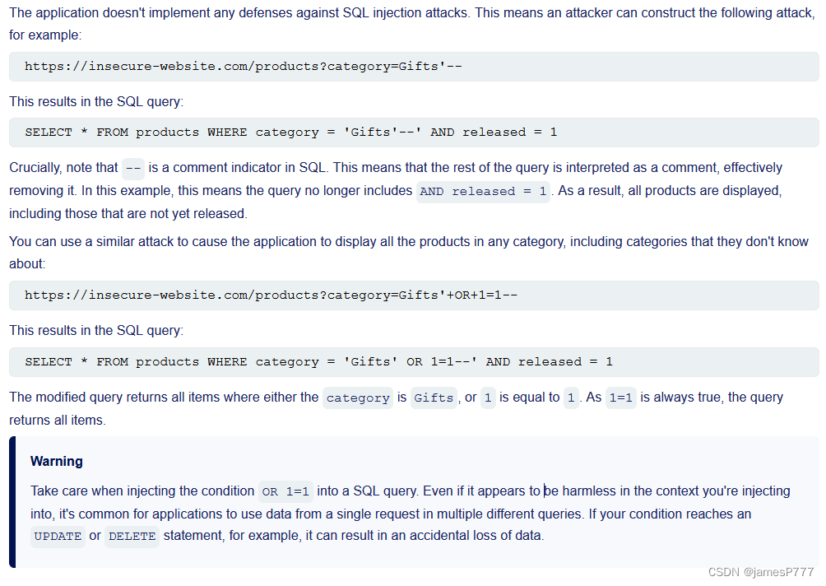Click the text cursor position in the warning paragraph

coord(543,491)
